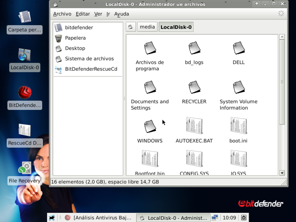The image size is (296, 222).
Task: Open the Archivos de programa folder icon
Action: (150, 48)
